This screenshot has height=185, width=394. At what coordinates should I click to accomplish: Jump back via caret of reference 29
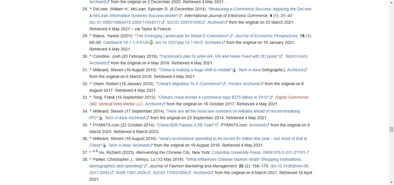point(91,36)
